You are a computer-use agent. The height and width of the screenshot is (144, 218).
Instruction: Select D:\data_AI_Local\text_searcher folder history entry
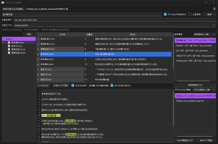coord(195,101)
